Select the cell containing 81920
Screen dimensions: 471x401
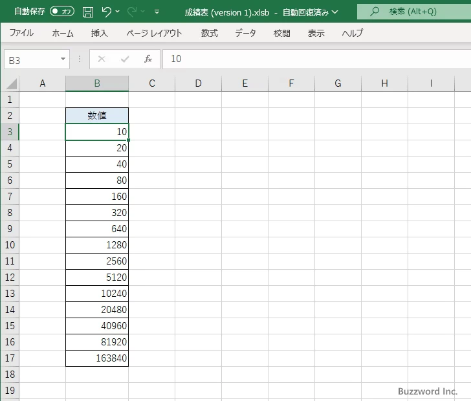(x=97, y=342)
